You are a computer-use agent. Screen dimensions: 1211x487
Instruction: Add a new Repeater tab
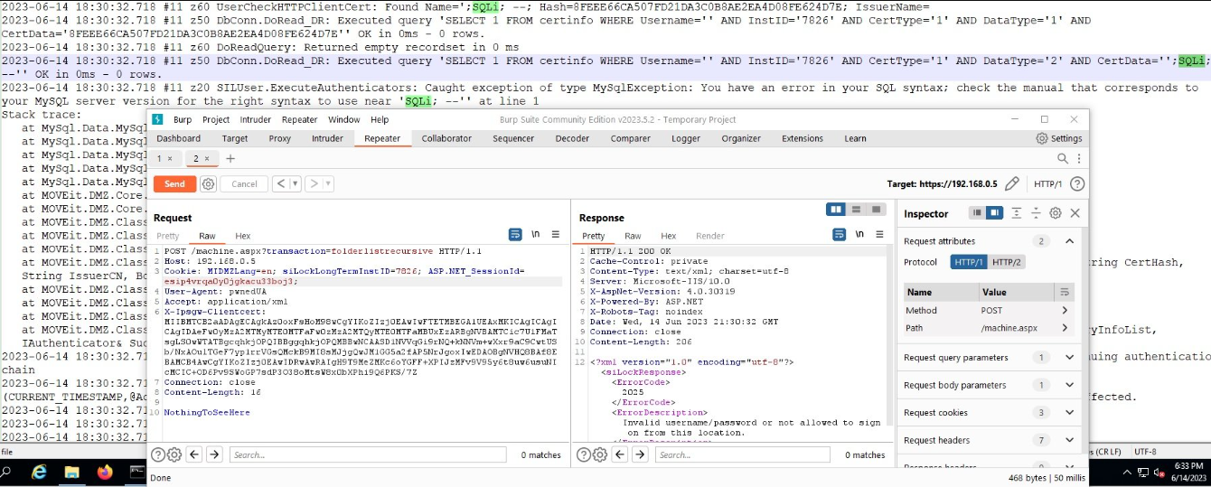click(230, 158)
